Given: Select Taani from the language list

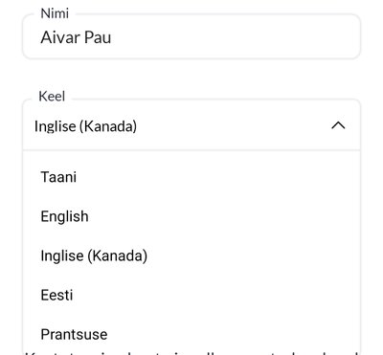Looking at the screenshot, I should [x=191, y=177].
